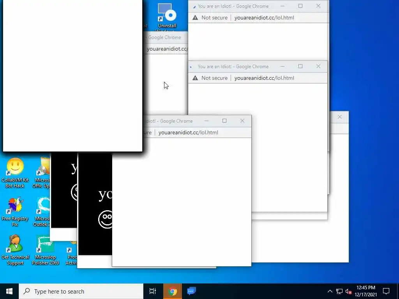Minimize the You are an idiot window beside the cursor

282,66
